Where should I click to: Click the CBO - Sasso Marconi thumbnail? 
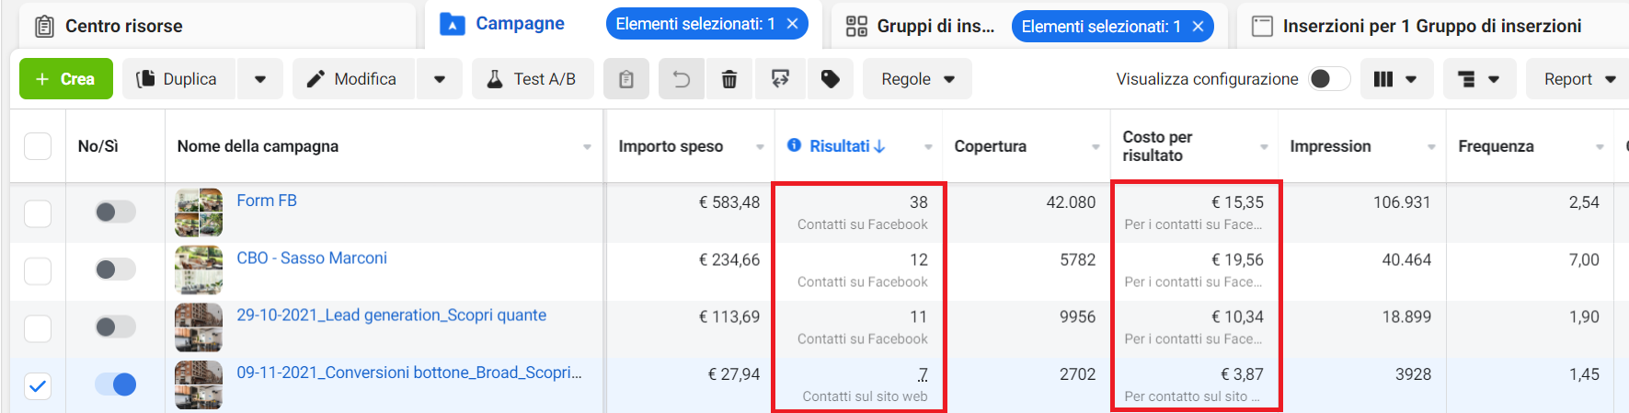tap(199, 270)
